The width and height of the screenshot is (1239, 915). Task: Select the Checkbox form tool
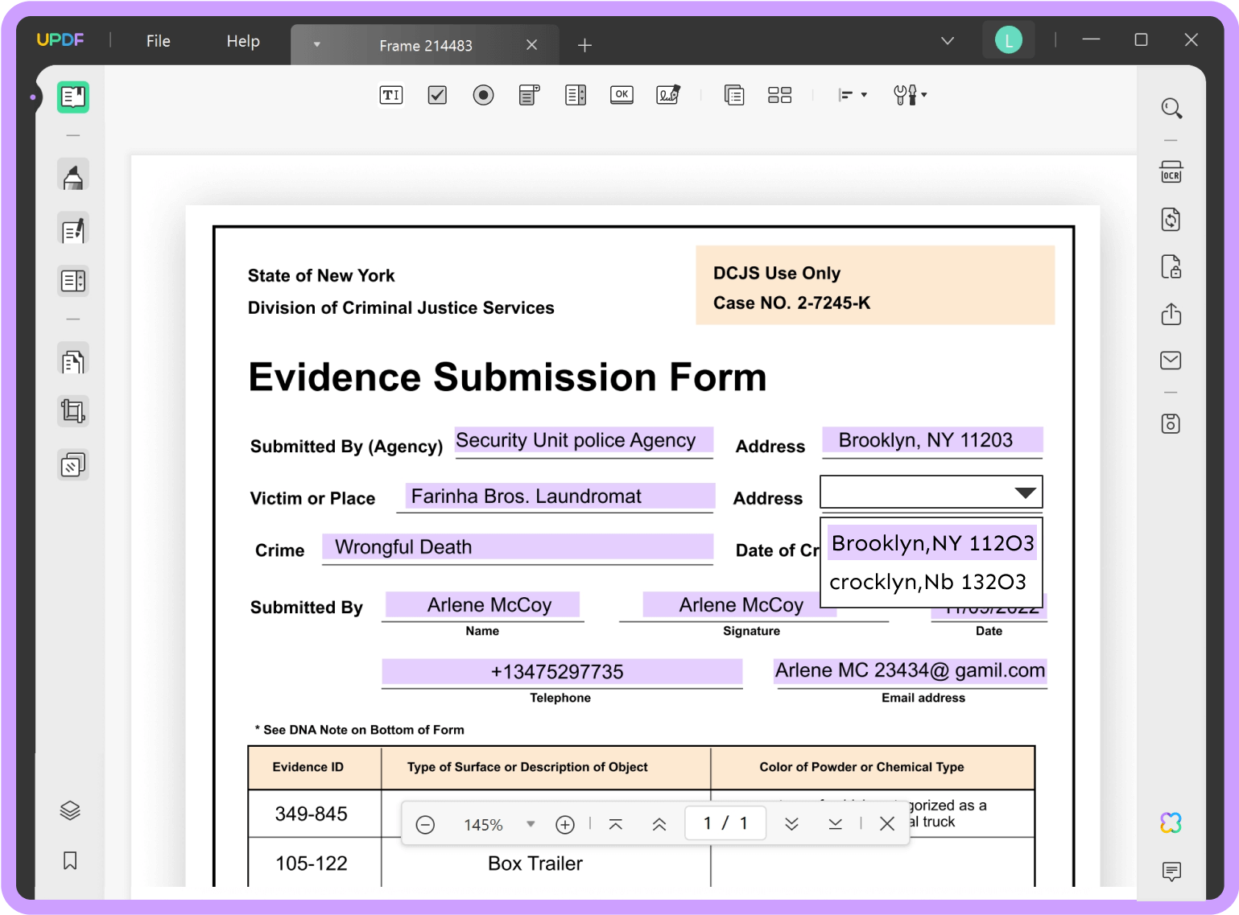click(x=437, y=95)
